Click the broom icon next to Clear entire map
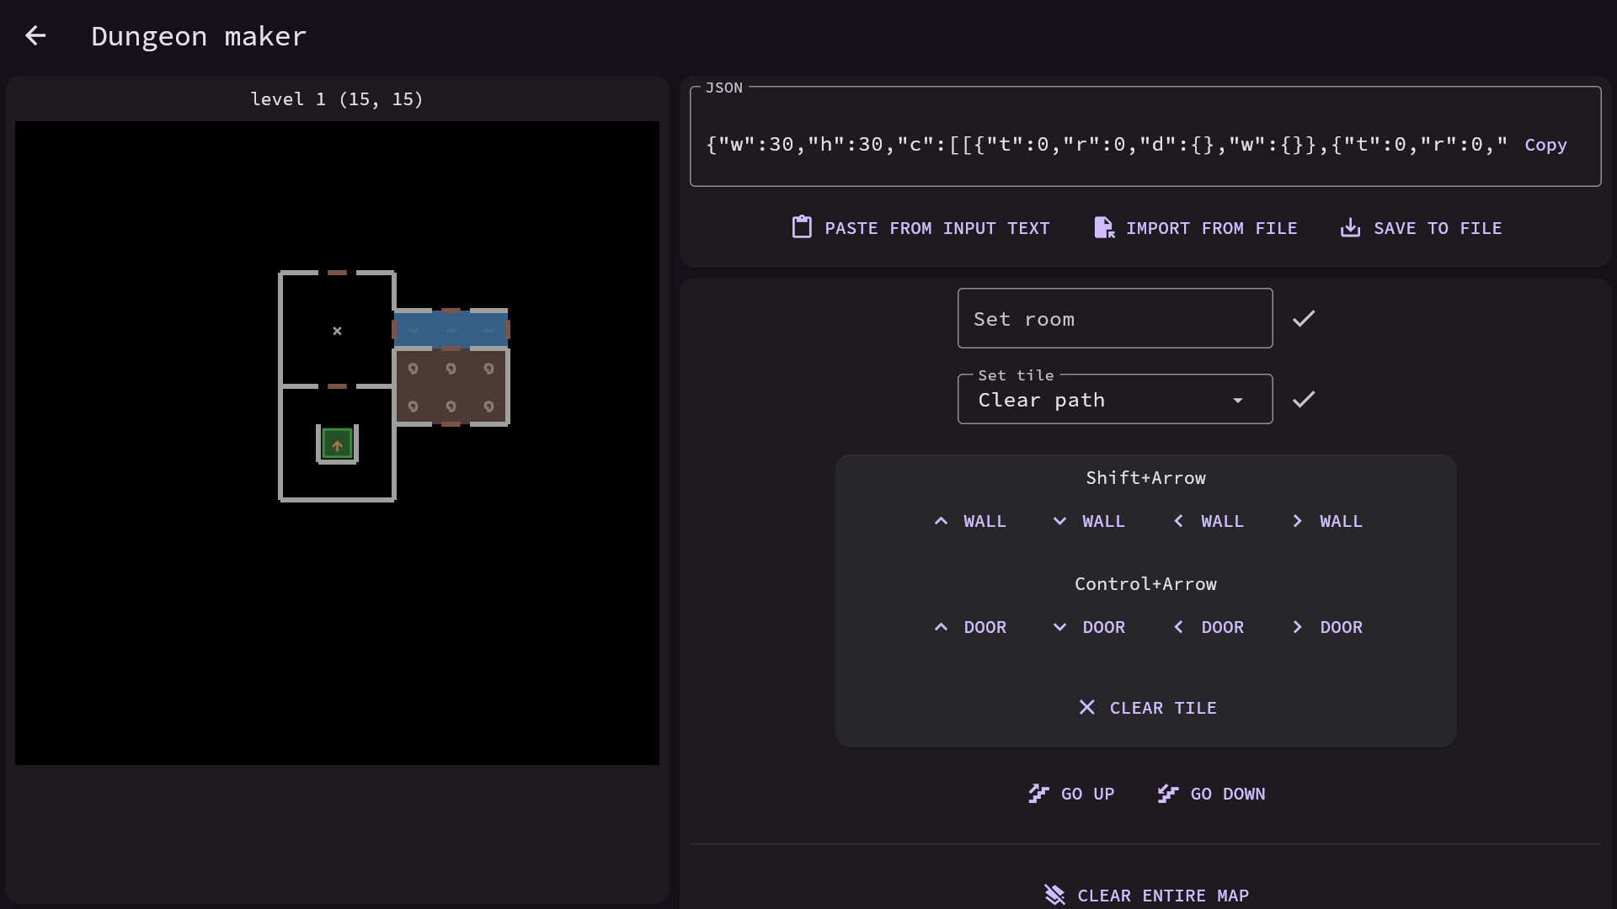The width and height of the screenshot is (1617, 909). pyautogui.click(x=1054, y=895)
